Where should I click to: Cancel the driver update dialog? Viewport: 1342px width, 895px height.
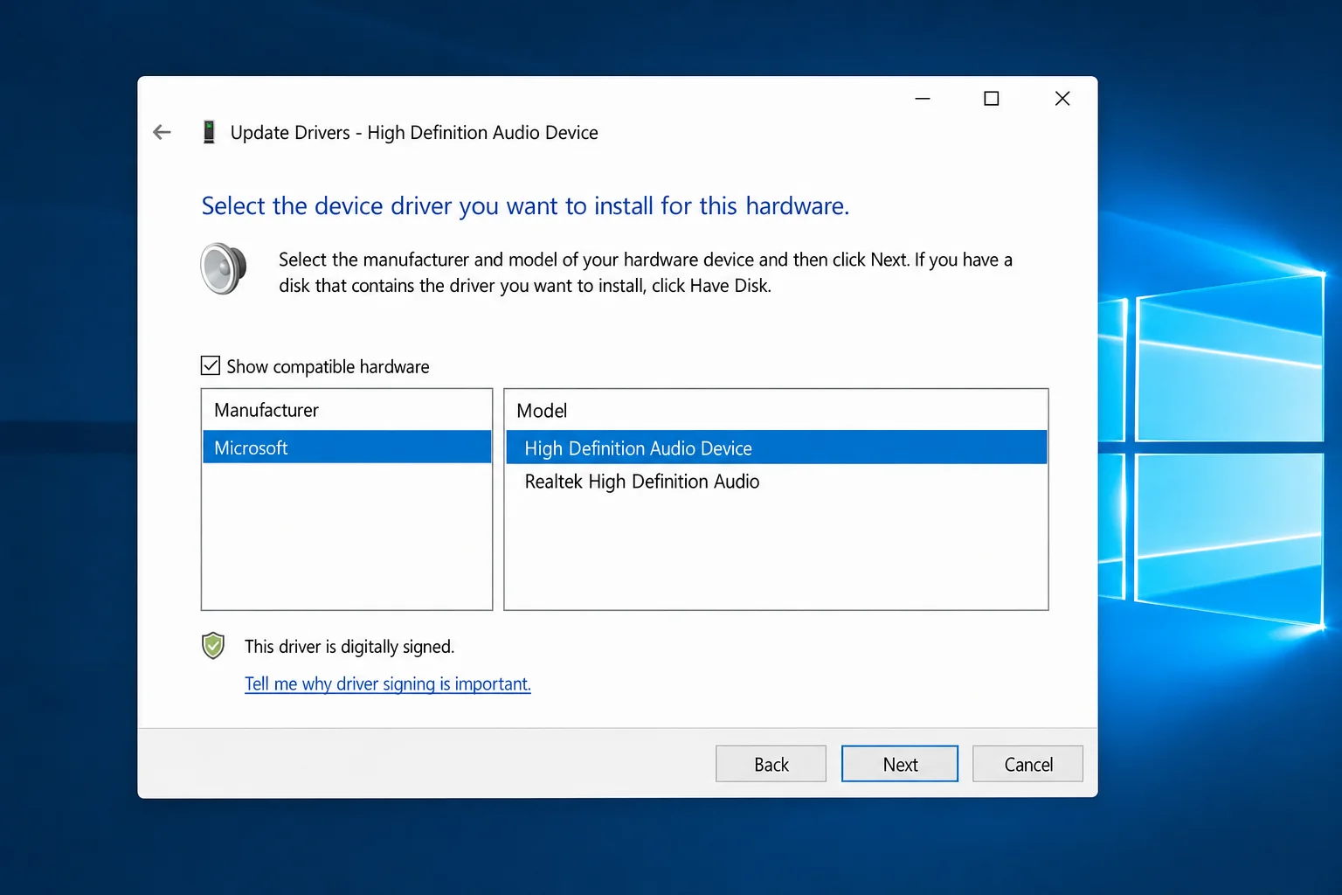[x=1027, y=764]
